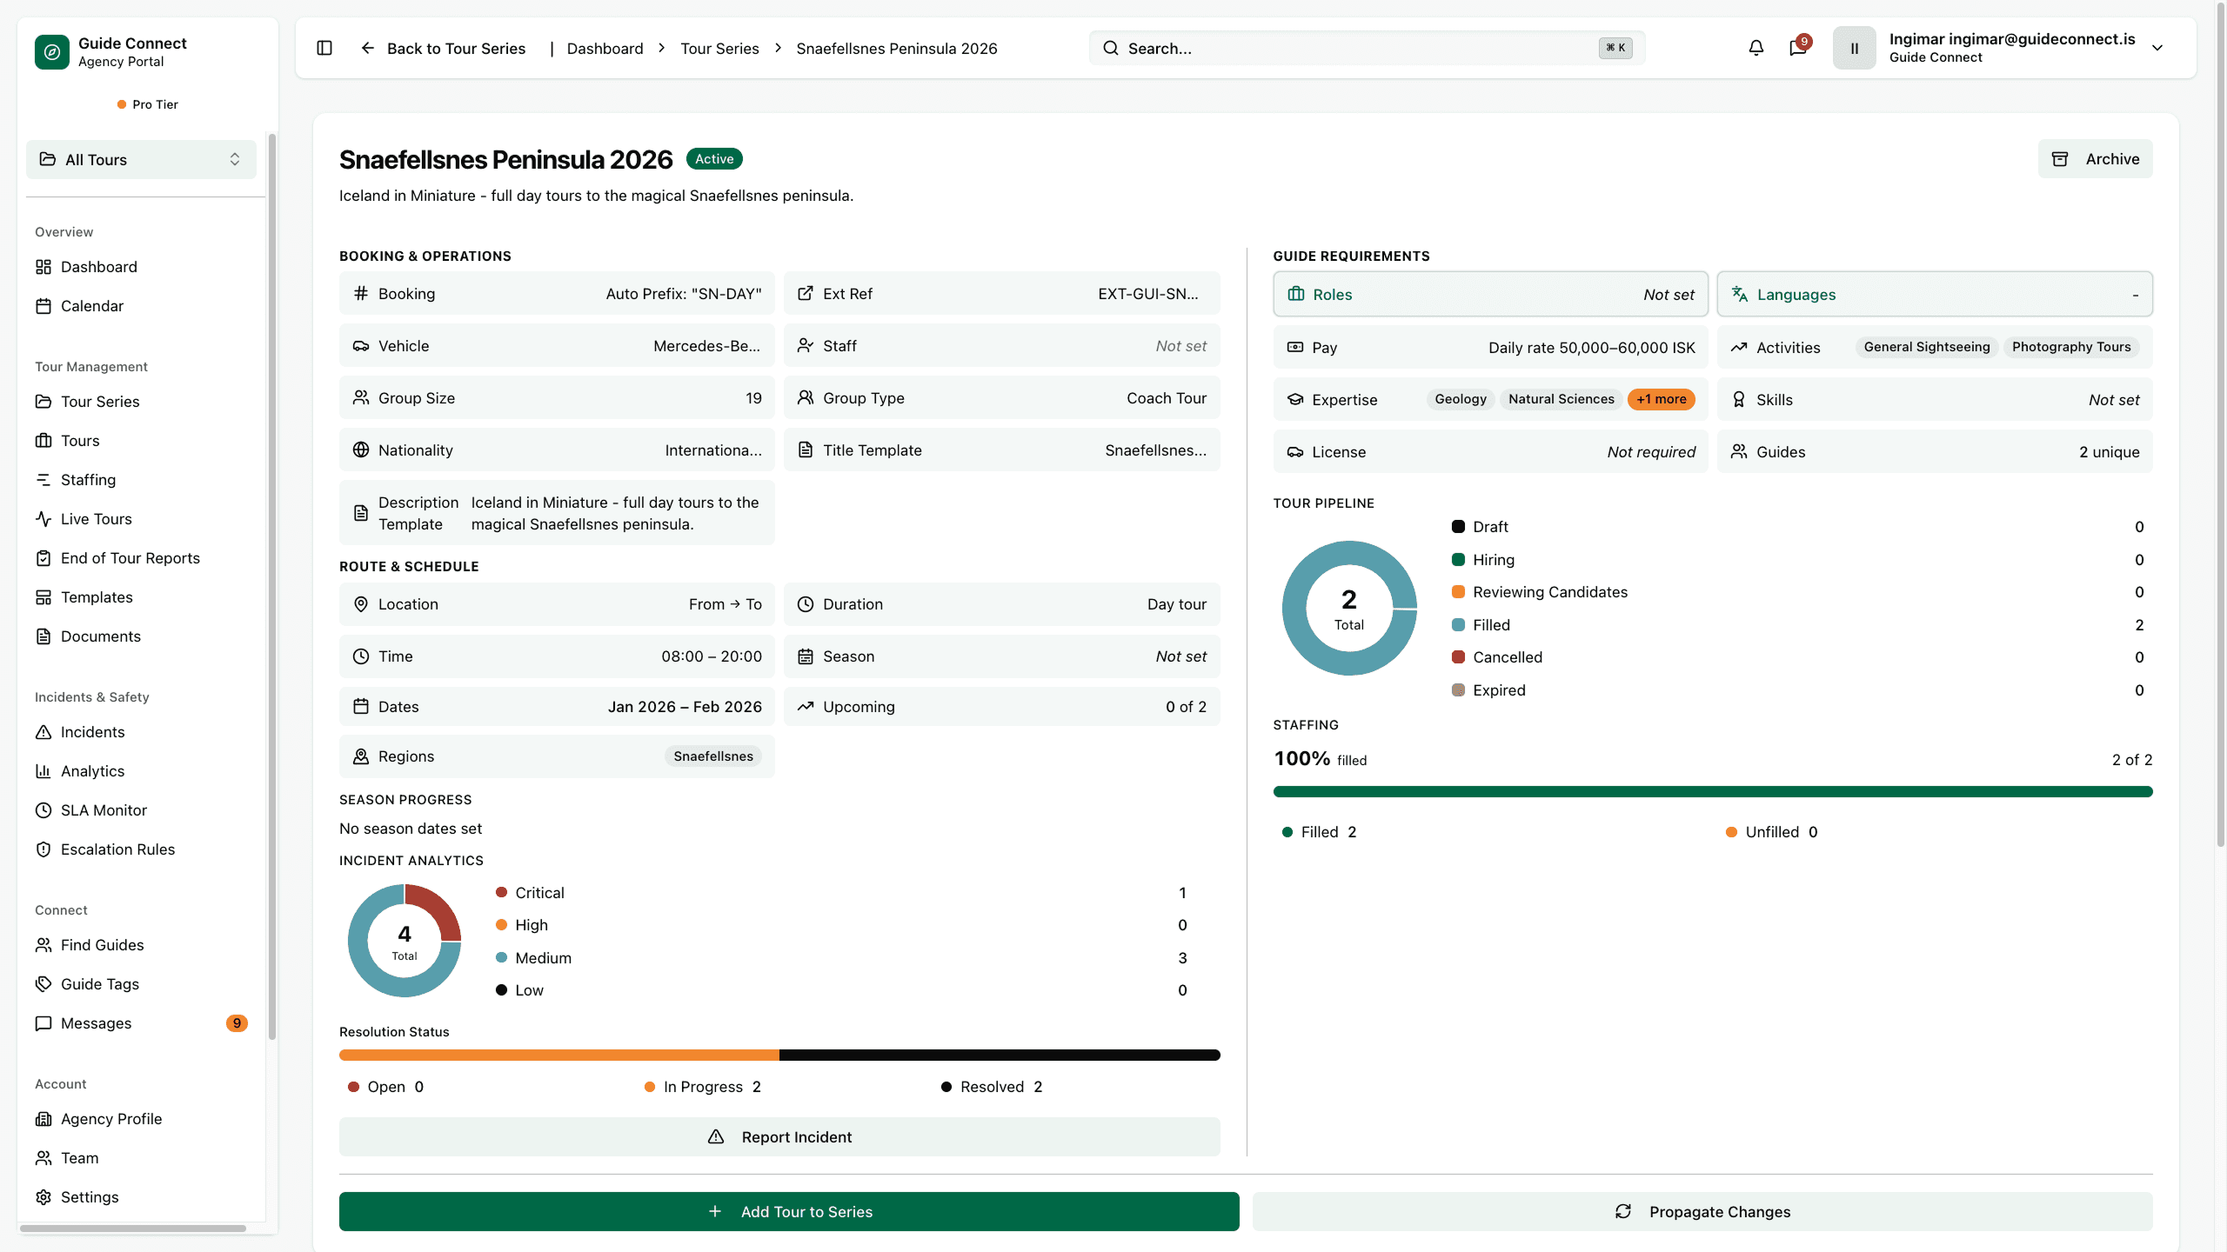Open the user account dropdown chevron
This screenshot has width=2227, height=1252.
pyautogui.click(x=2157, y=48)
